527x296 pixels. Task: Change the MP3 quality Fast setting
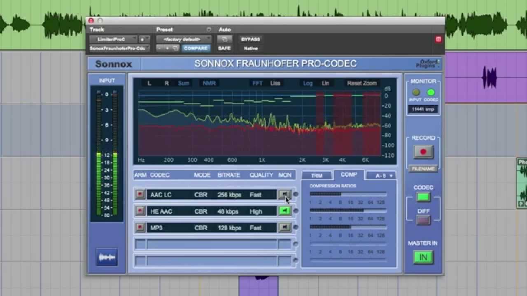pyautogui.click(x=256, y=228)
